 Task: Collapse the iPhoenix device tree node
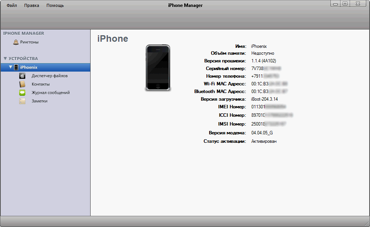10,67
